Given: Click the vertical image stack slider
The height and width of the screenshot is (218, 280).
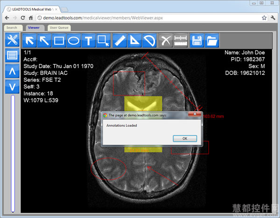Looking at the screenshot, I should [x=13, y=153].
